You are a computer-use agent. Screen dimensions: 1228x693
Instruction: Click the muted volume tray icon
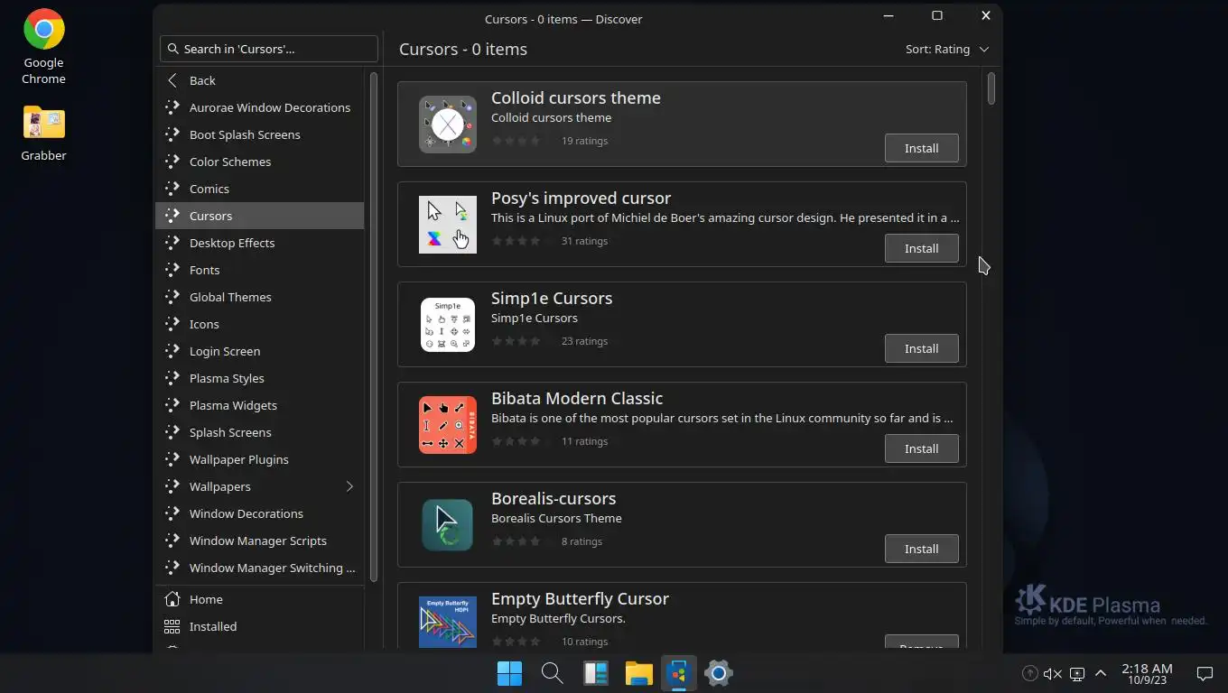(1053, 674)
